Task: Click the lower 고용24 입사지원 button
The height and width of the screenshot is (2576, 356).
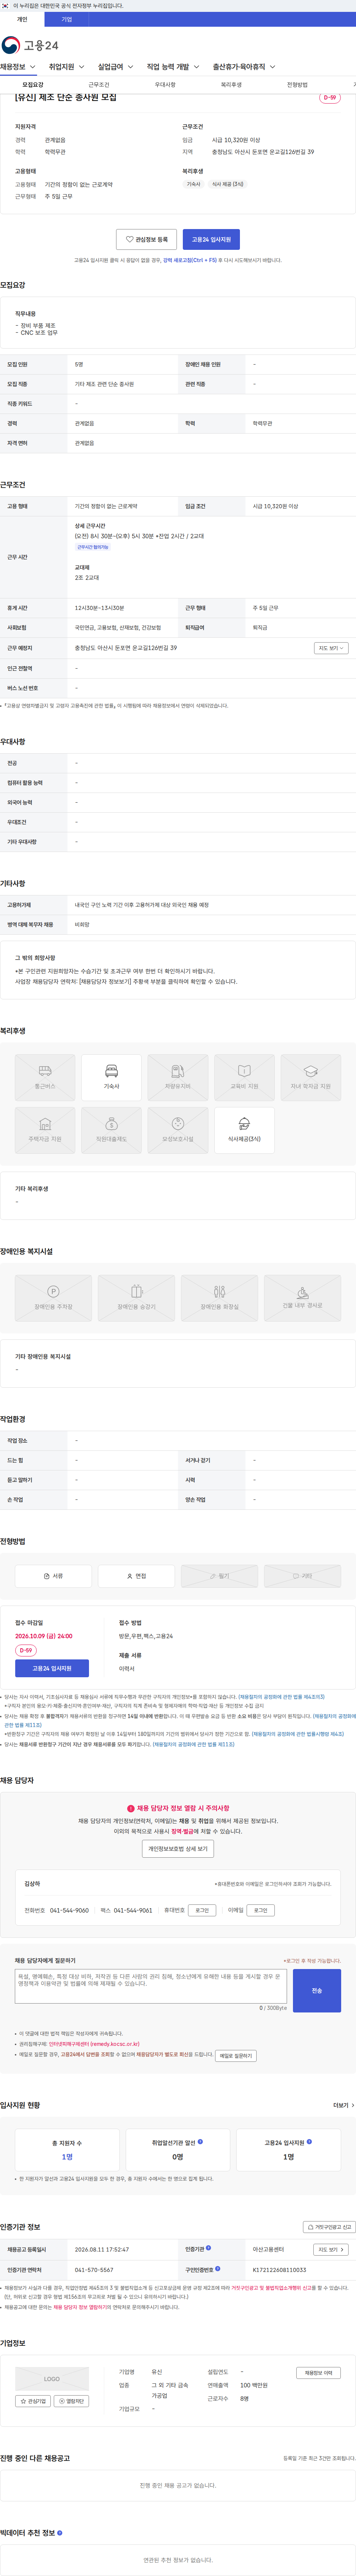Action: (52, 1668)
